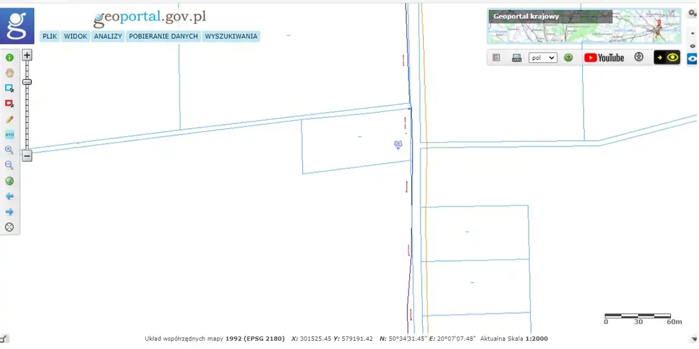Activate the pencil drawing tool
The width and height of the screenshot is (699, 349).
point(9,119)
